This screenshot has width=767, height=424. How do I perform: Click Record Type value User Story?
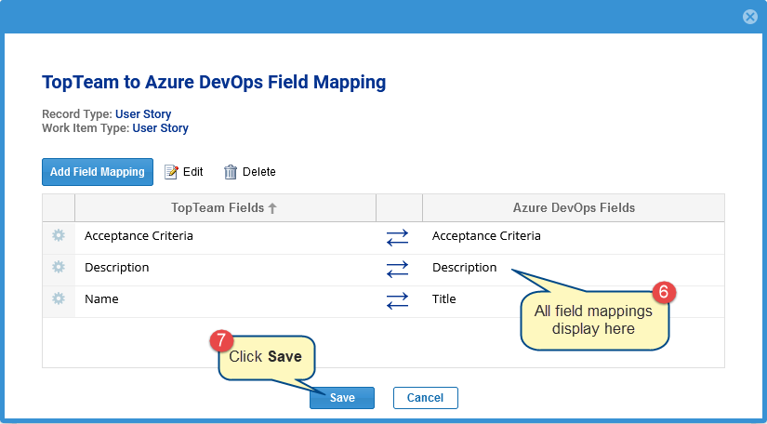(x=143, y=114)
